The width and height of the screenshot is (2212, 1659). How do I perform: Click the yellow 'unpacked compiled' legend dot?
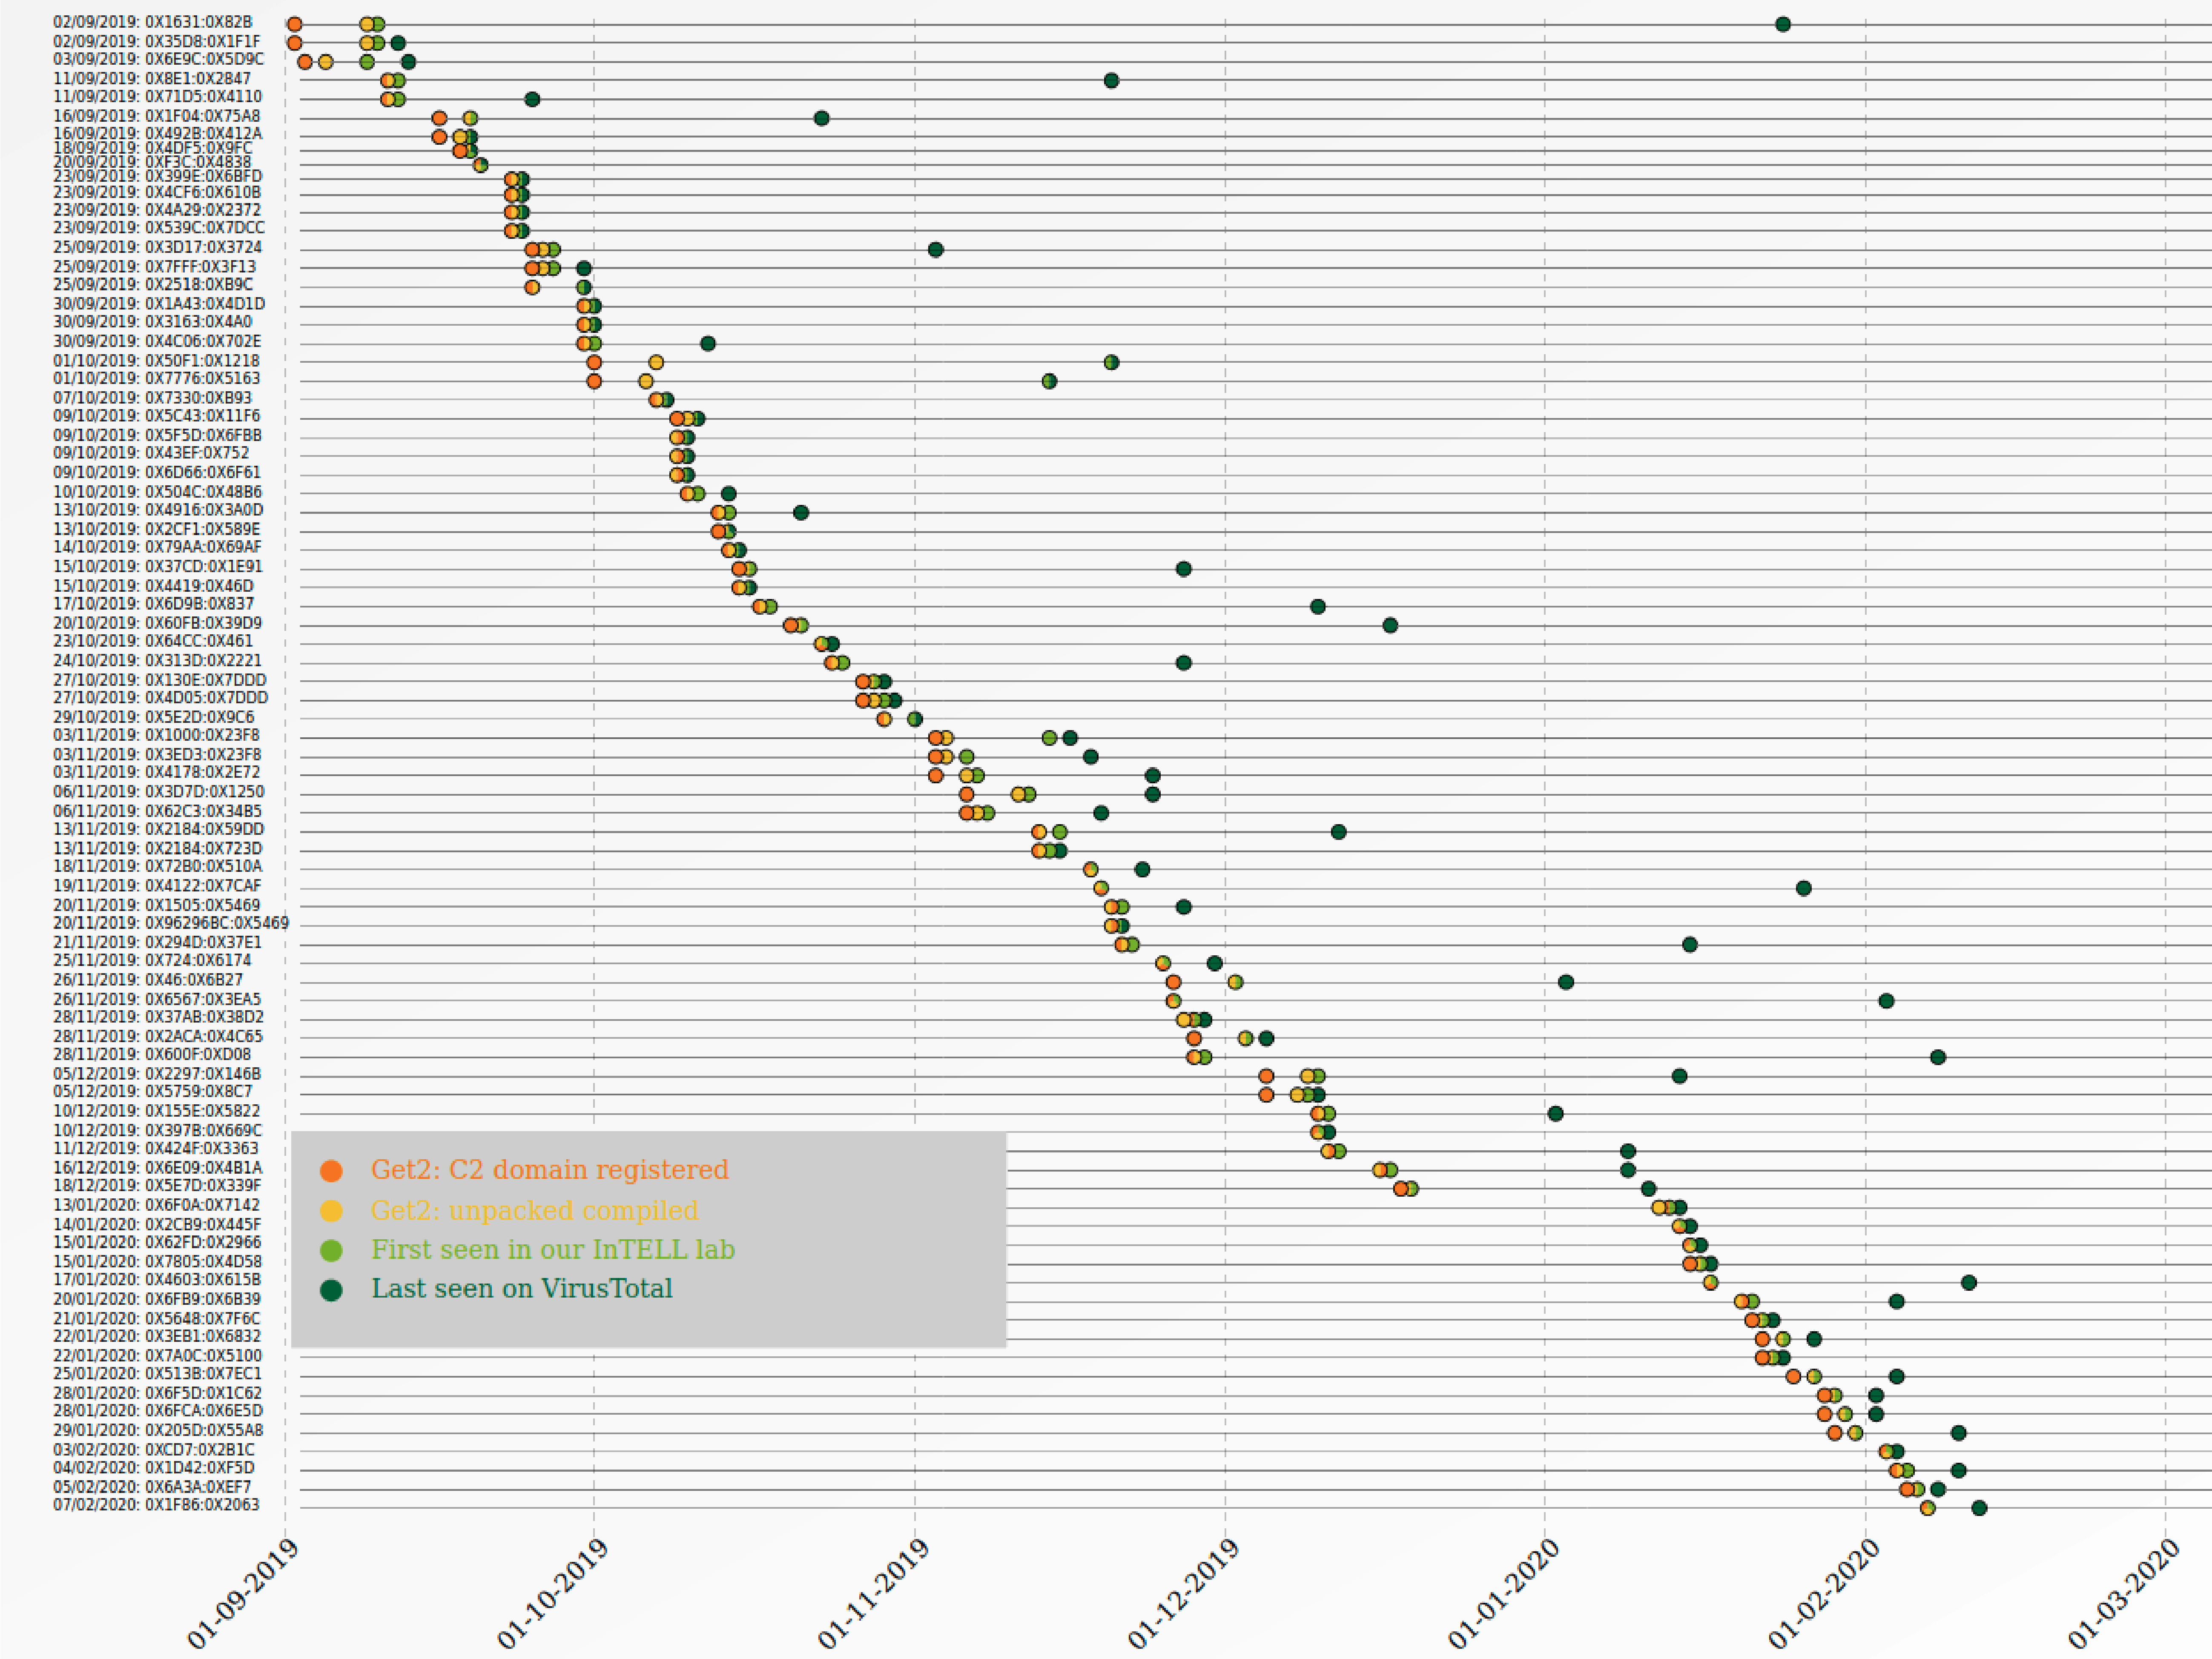tap(331, 1211)
